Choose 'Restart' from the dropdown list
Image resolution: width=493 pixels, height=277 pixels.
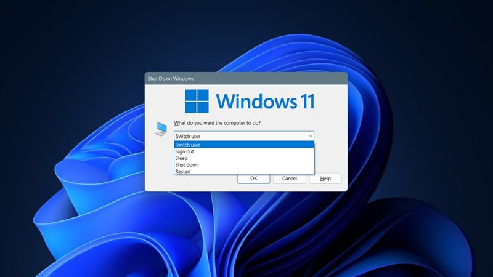coord(244,171)
